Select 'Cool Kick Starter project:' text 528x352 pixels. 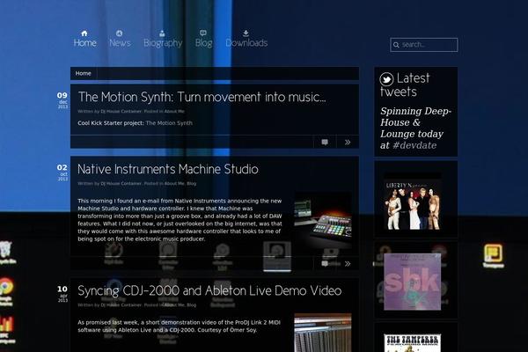tap(111, 123)
